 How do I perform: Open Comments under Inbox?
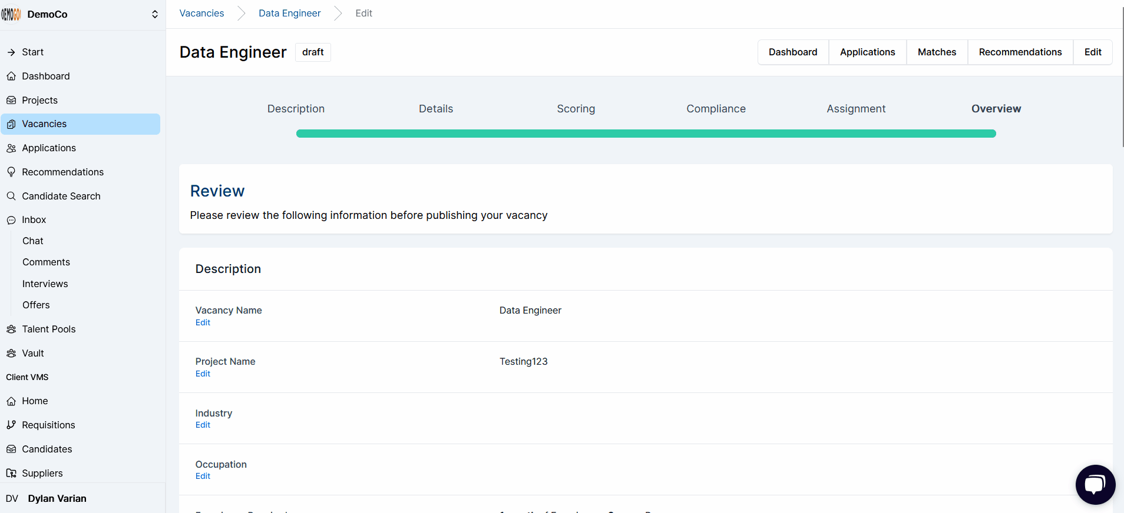pos(46,262)
